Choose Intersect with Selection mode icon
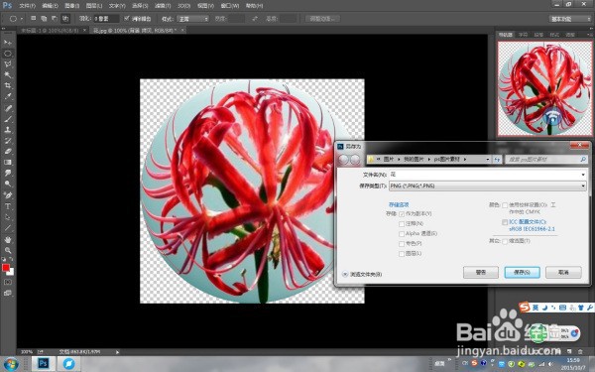Screen dimensions: 595x372 coord(65,18)
